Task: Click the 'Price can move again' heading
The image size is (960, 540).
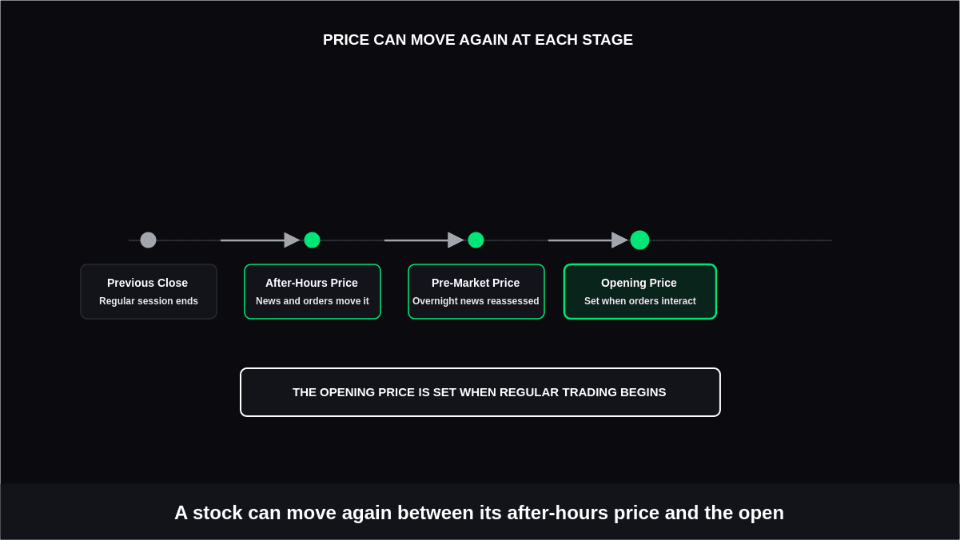Action: pyautogui.click(x=478, y=40)
